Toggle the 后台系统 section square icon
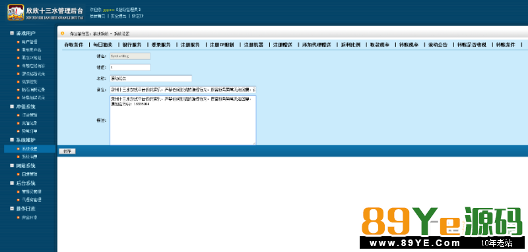Screen dimensions: 528x252 pos(12,183)
